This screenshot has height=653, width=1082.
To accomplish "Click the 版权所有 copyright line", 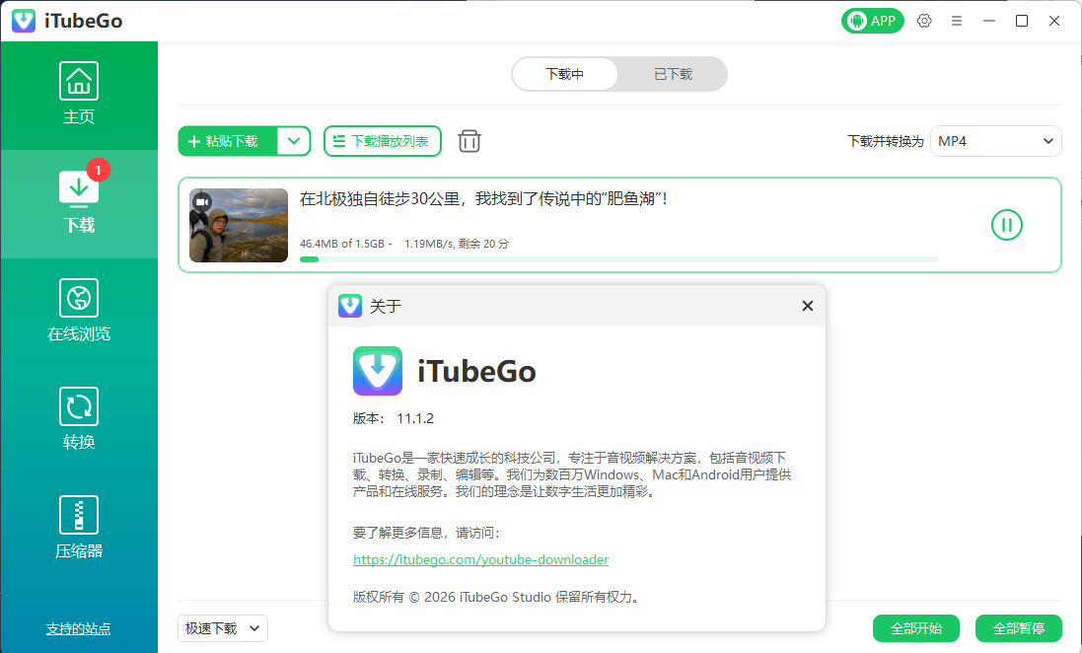I will 497,597.
